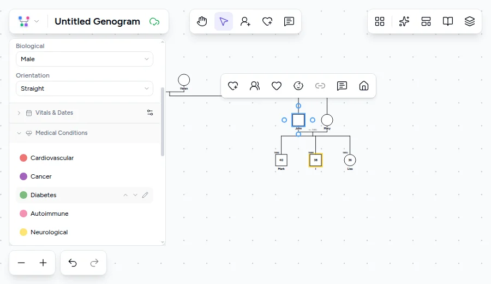
Task: Add partner using heart-plus in floating toolbar
Action: 233,86
